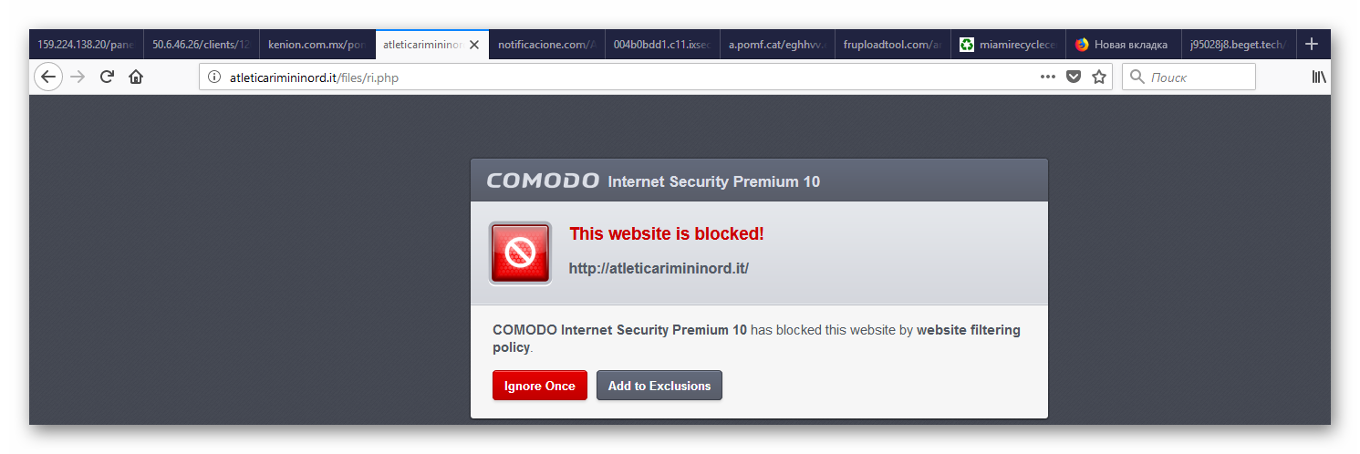Click the Forward arrow button
This screenshot has height=454, width=1360.
point(78,77)
